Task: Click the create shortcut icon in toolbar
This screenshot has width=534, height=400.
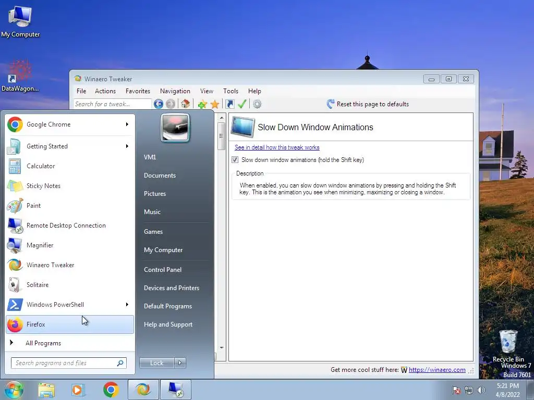Action: click(230, 104)
